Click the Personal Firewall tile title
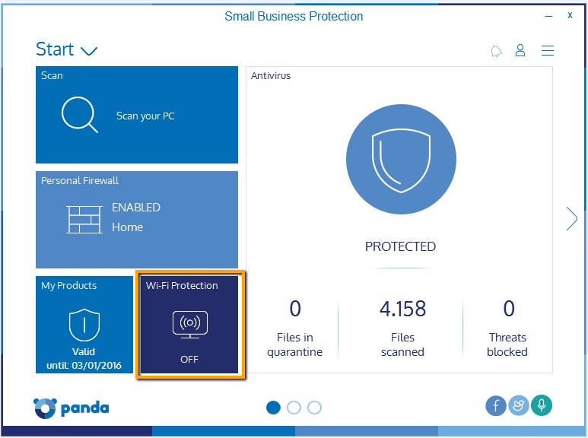Screen dimensions: 588x438 [x=80, y=181]
